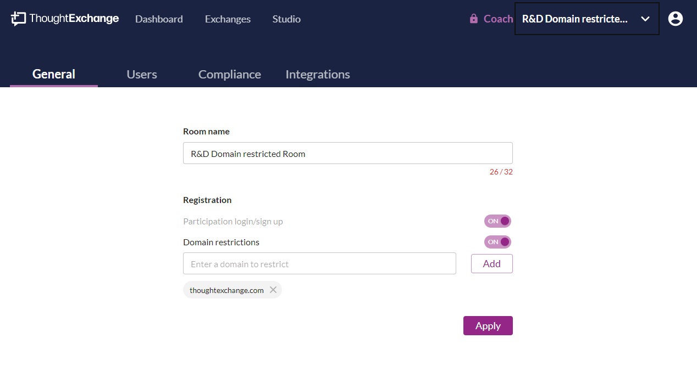
Task: Click the Participation login/sign up label
Action: pyautogui.click(x=233, y=222)
